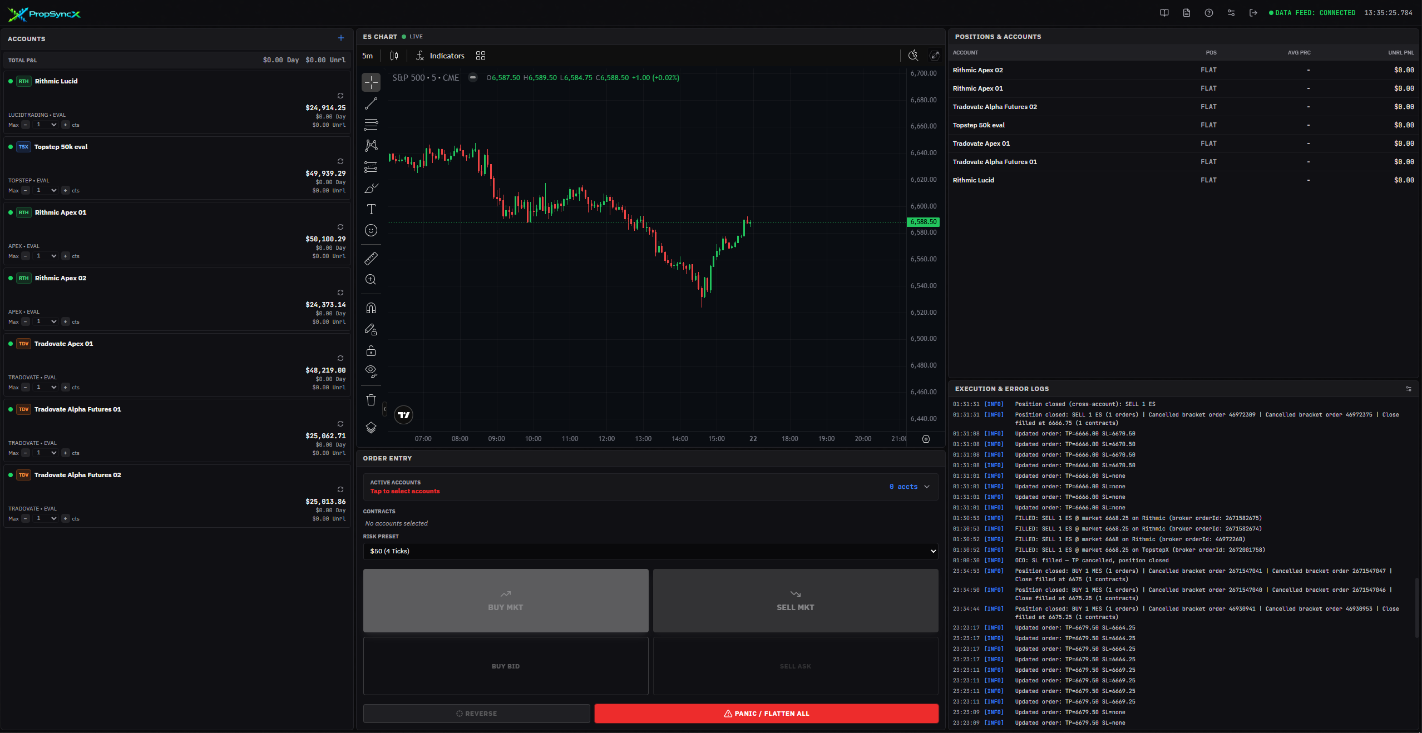Activate the magnet mode icon
Viewport: 1422px width, 733px height.
(371, 308)
